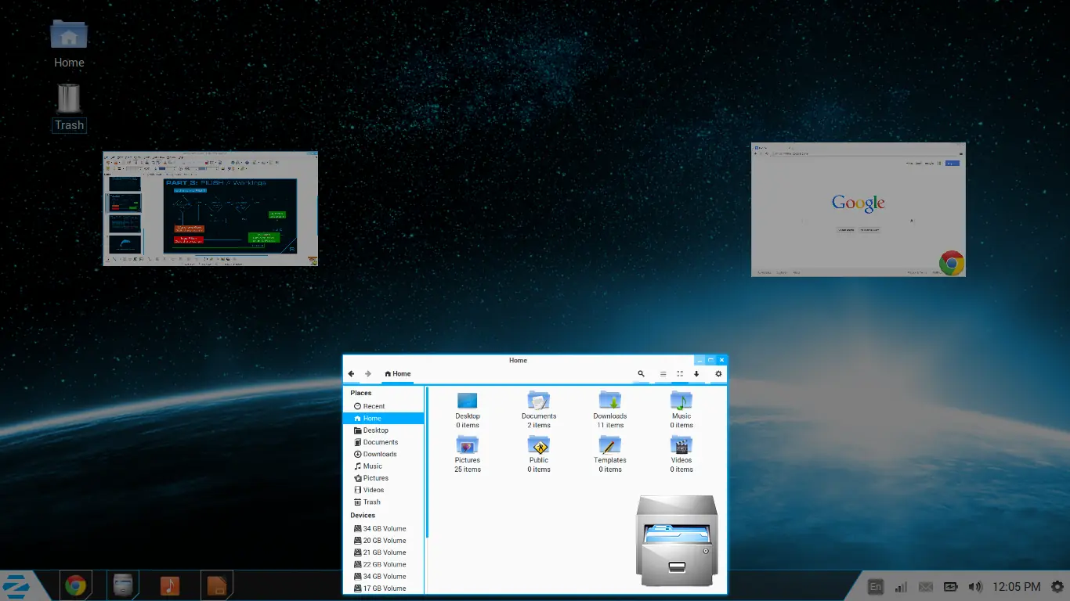Open the system settings gear in tray
This screenshot has height=601, width=1070.
pyautogui.click(x=1057, y=586)
